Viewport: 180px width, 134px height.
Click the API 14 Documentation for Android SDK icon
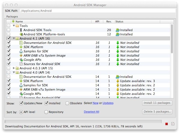[x=21, y=77]
